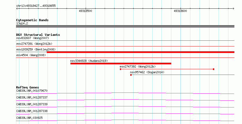Click start marker of nsv957462 variant
This screenshot has height=124, width=242.
(131, 75)
